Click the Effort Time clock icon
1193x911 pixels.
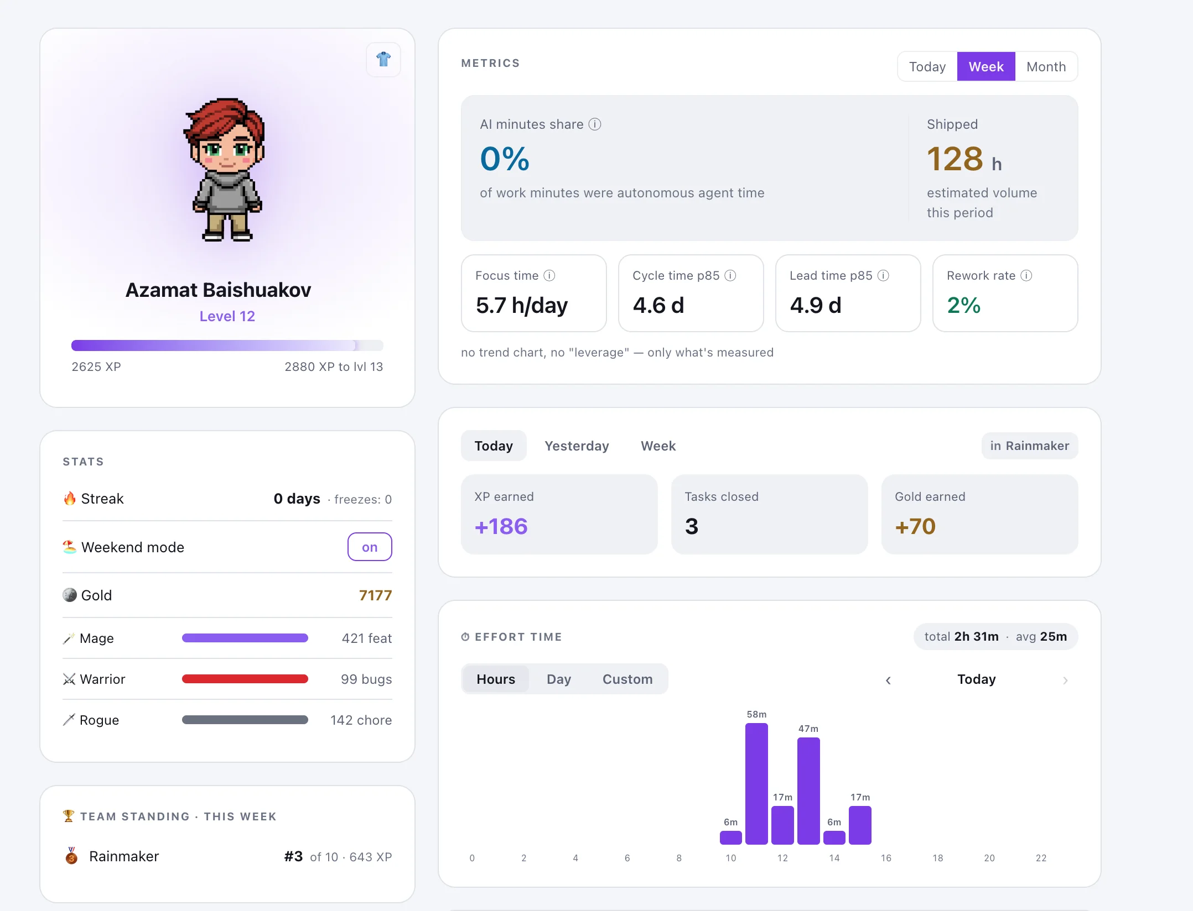pyautogui.click(x=465, y=637)
